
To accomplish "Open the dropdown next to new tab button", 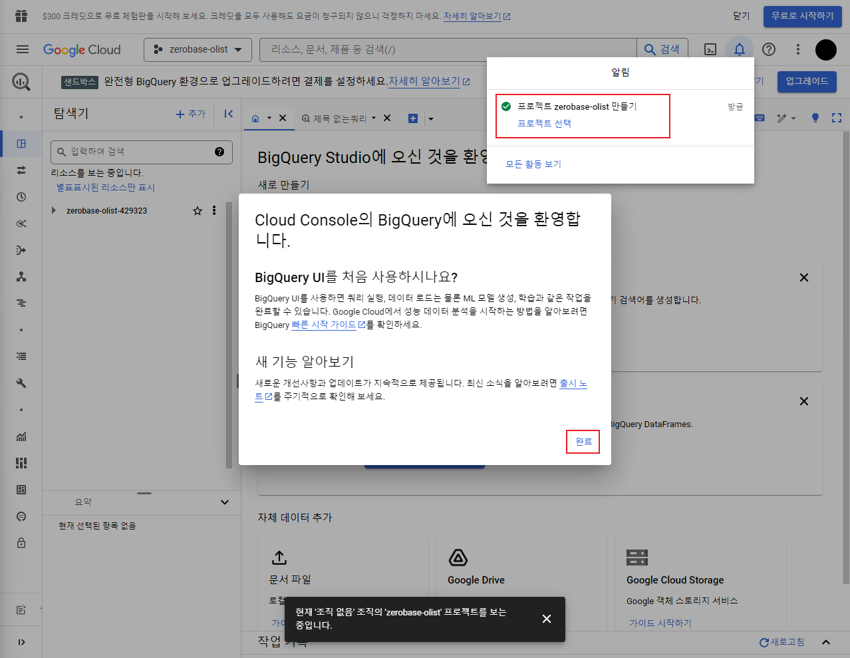I will coord(431,118).
